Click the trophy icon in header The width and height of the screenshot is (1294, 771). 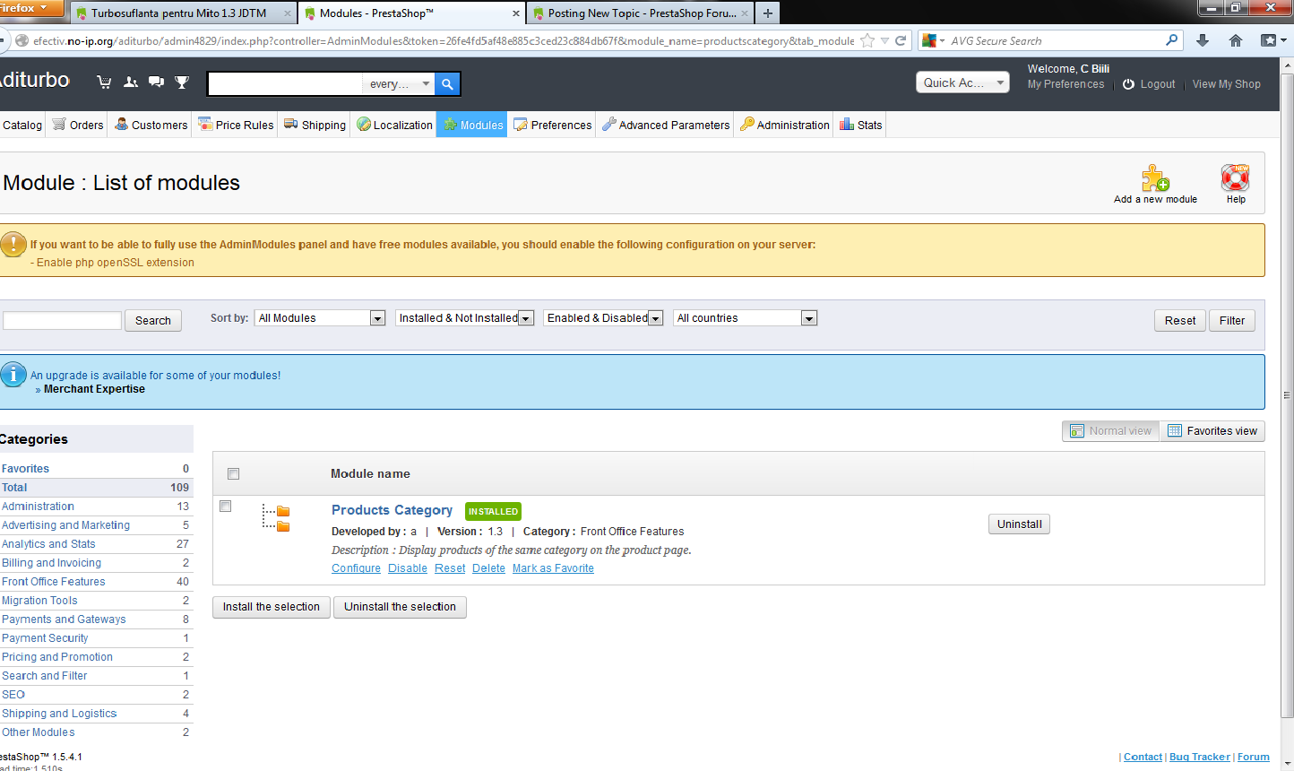[182, 82]
